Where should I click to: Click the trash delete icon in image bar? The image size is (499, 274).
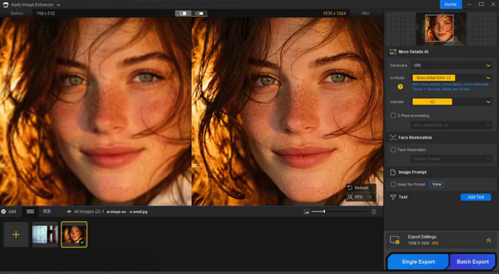(x=374, y=212)
